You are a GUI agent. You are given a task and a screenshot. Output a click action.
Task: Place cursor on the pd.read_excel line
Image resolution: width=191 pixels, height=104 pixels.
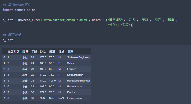click(x=90, y=20)
